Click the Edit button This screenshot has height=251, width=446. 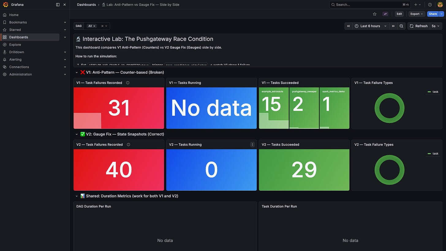[399, 14]
